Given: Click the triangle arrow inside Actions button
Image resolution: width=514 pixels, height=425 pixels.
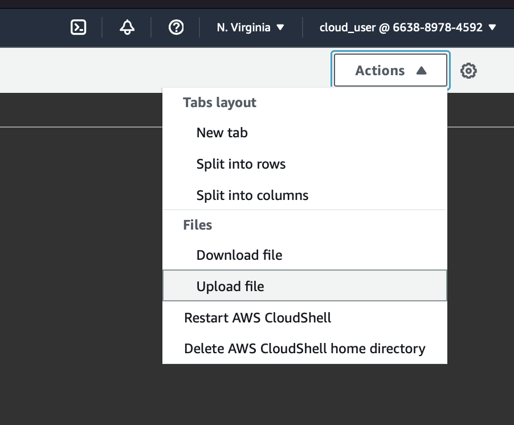Looking at the screenshot, I should click(421, 71).
